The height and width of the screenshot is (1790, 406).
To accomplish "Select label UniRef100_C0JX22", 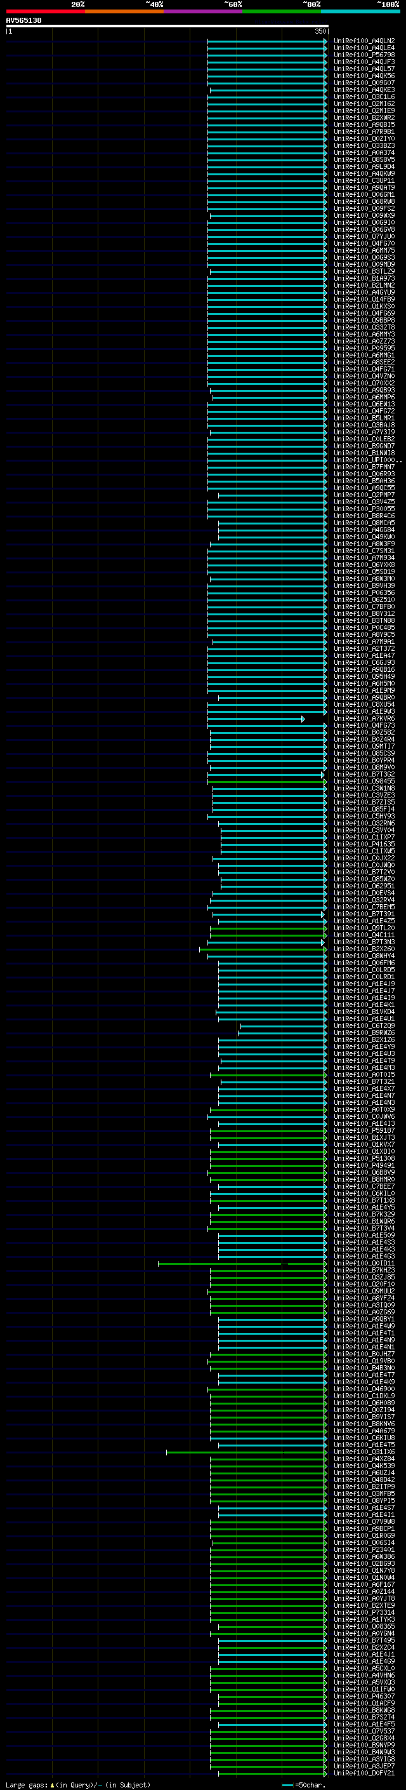I will coord(363,858).
